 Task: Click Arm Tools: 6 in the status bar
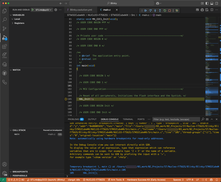[x=116, y=180]
